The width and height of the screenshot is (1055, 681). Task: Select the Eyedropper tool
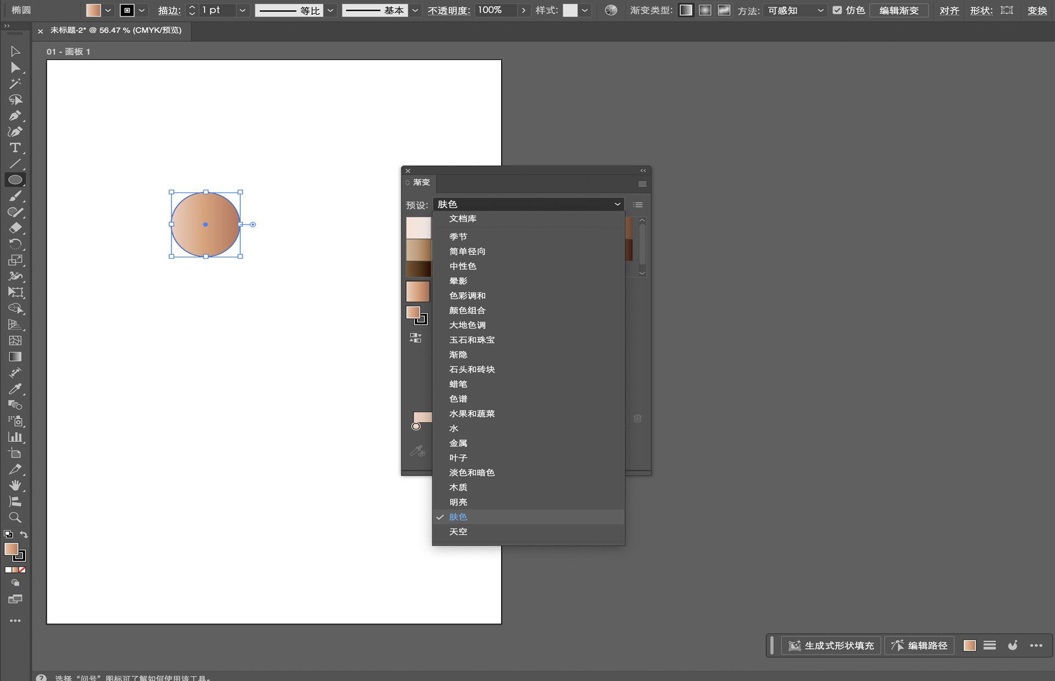click(x=16, y=389)
